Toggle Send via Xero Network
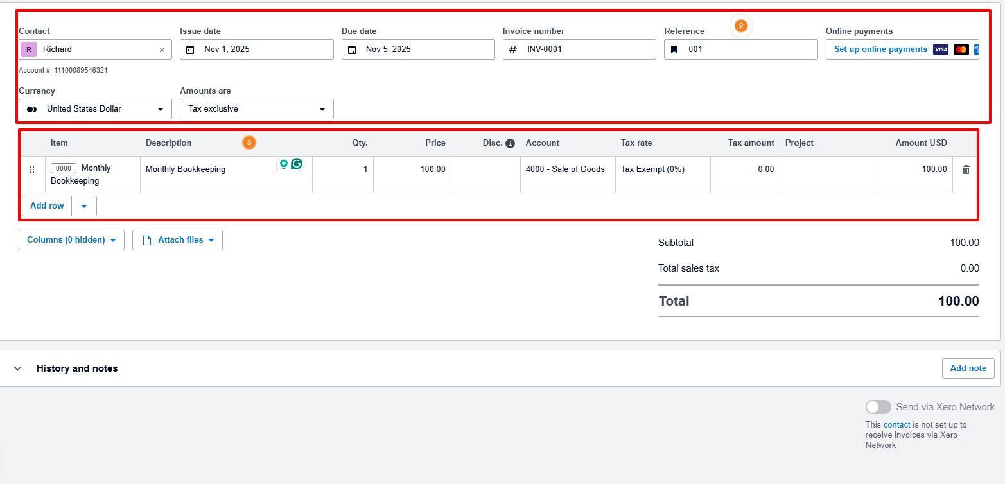The height and width of the screenshot is (484, 1005). tap(878, 406)
